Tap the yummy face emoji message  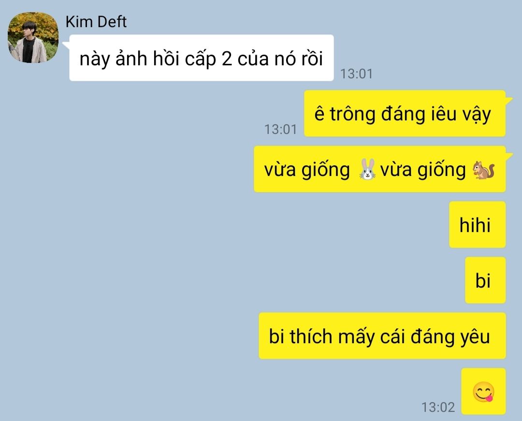coord(484,392)
